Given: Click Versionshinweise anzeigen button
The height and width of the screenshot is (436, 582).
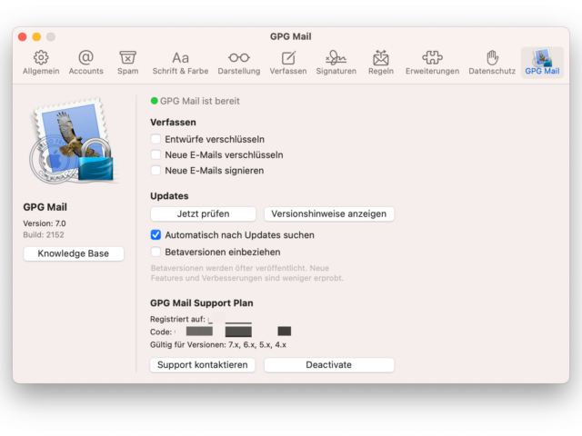Looking at the screenshot, I should point(329,214).
